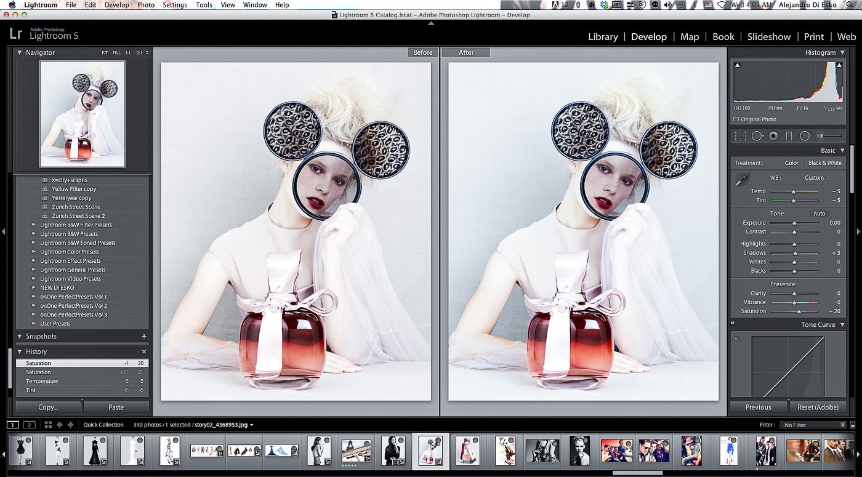This screenshot has height=477, width=862.
Task: Collapse the left panel group arrow
Action: pos(4,231)
